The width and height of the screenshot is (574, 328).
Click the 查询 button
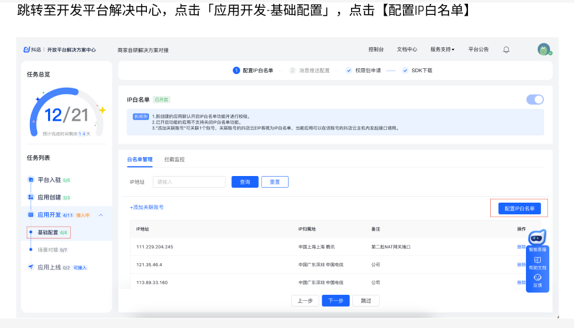[x=245, y=182]
